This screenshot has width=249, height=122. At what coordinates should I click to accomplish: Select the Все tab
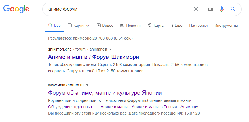tap(54, 25)
